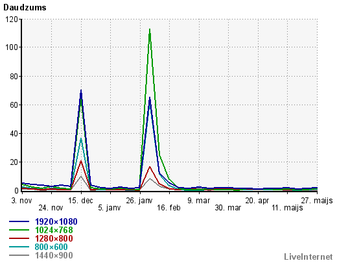Click the '15. dec' axis label

pos(80,201)
